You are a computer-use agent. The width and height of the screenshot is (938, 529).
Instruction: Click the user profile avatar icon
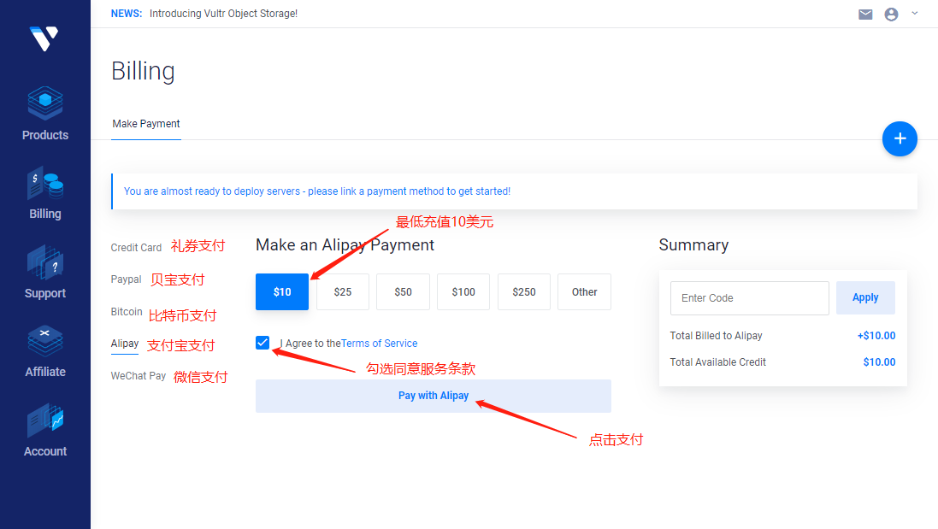(891, 15)
